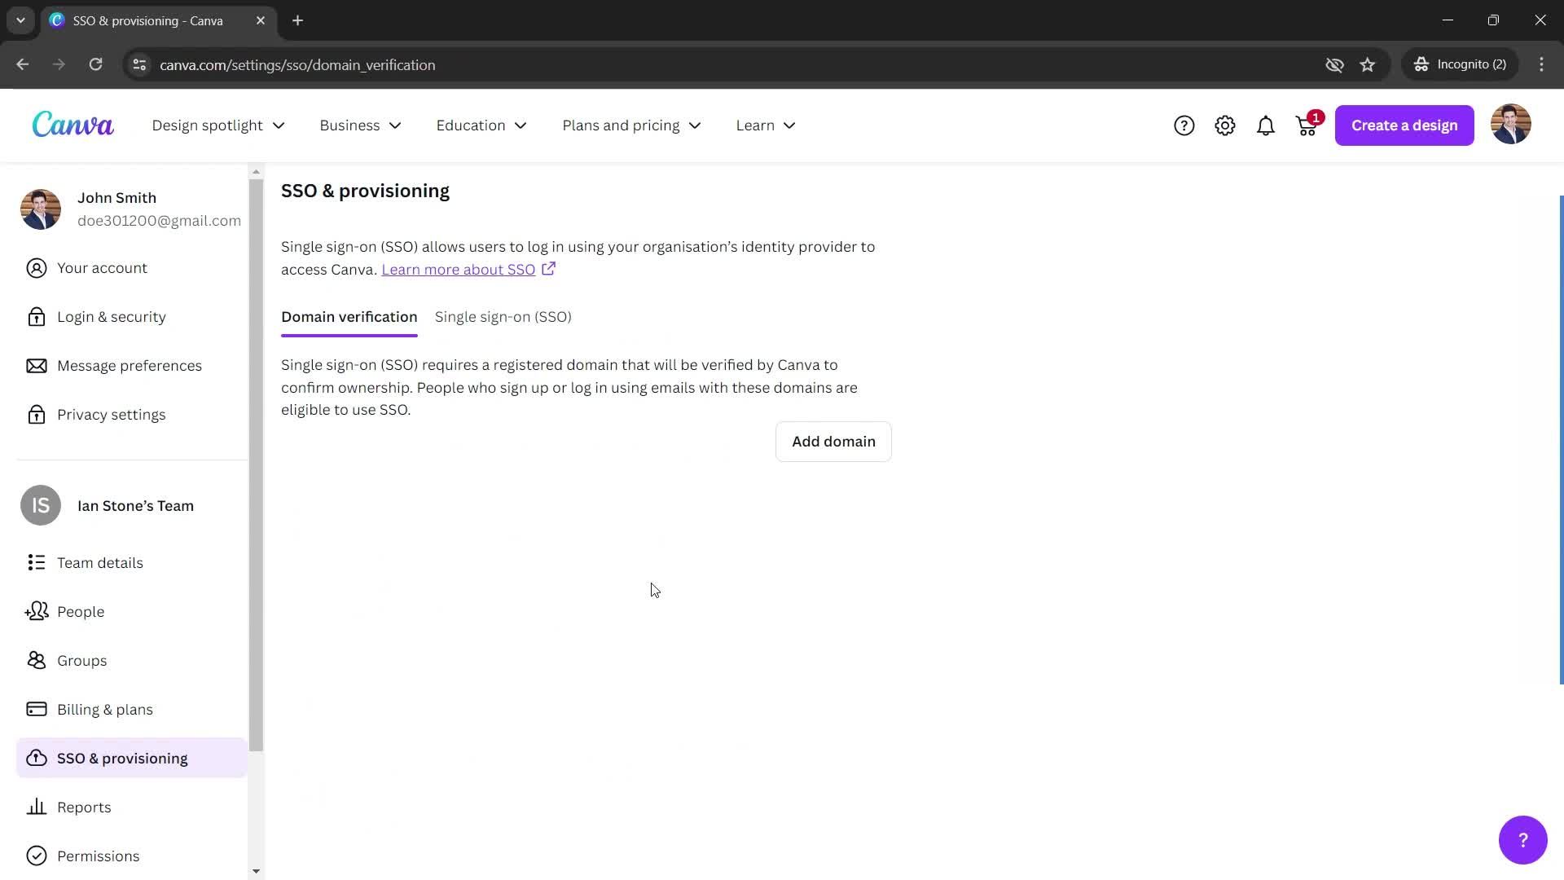Open the tab search dropdown arrow
1564x880 pixels.
click(x=20, y=20)
